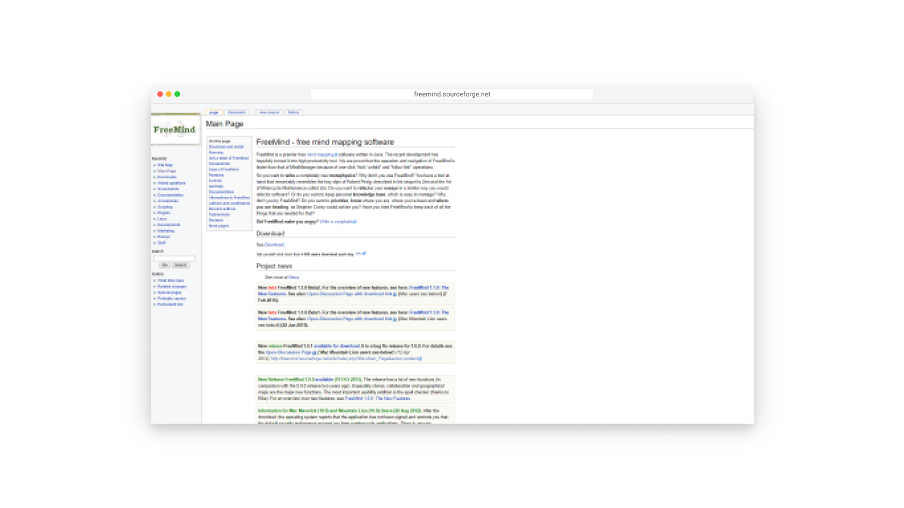Open the Main Page sidebar link
904x508 pixels.
point(167,171)
